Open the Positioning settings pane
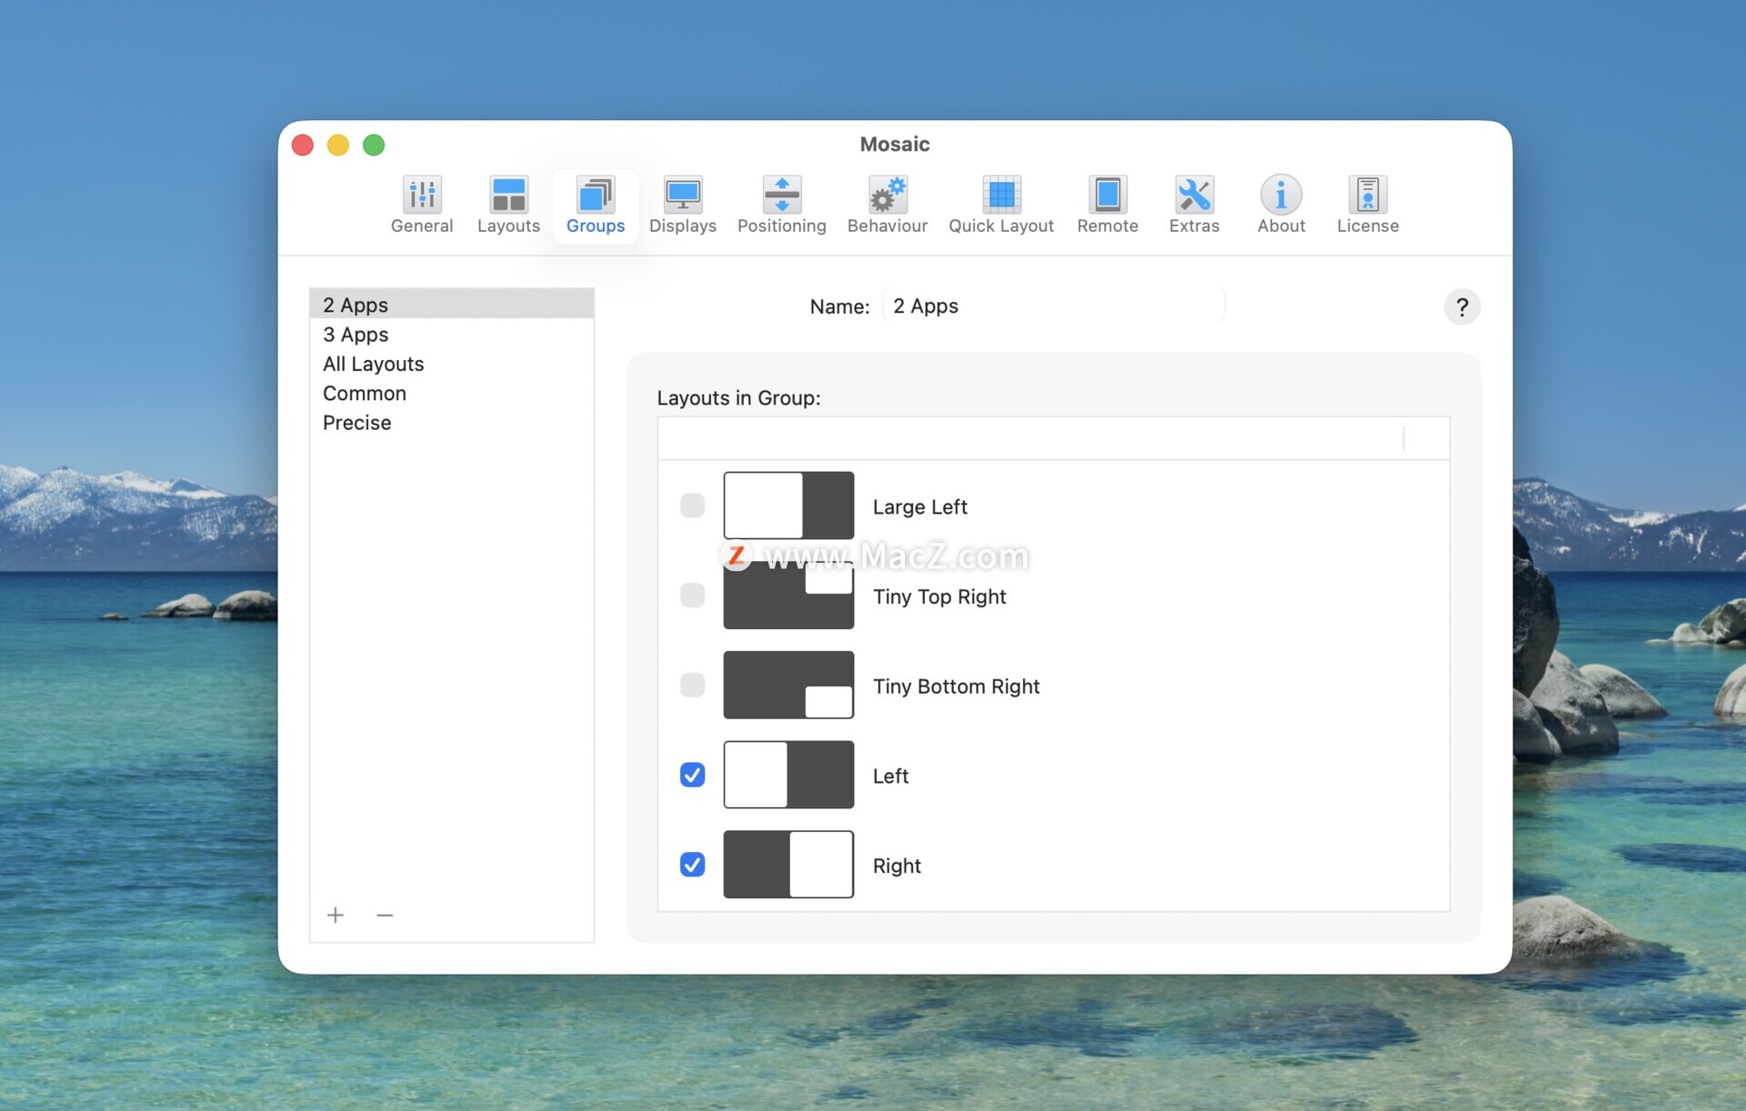 click(x=781, y=205)
